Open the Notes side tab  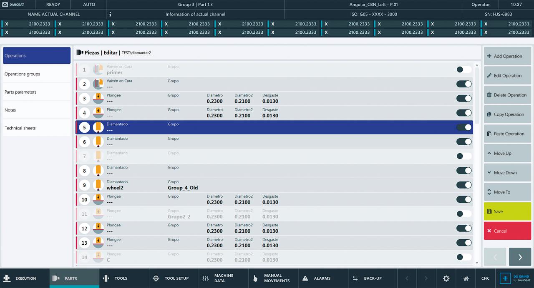point(37,110)
